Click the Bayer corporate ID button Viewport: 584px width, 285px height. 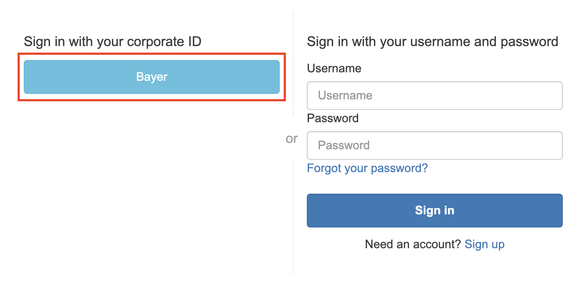pyautogui.click(x=152, y=77)
